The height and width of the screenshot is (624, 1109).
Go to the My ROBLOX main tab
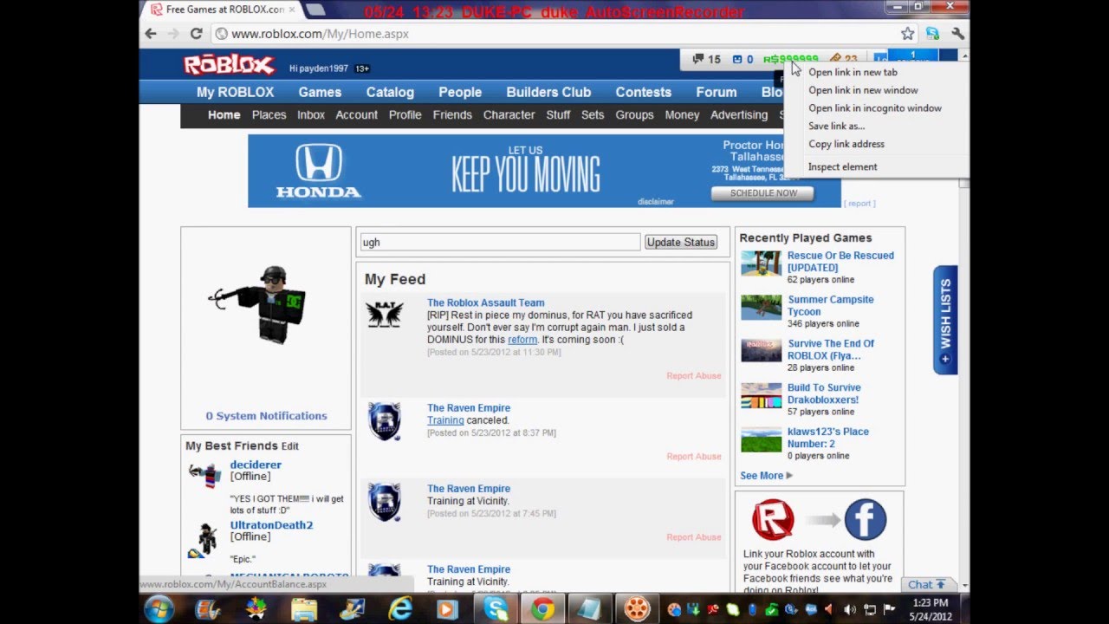(235, 92)
